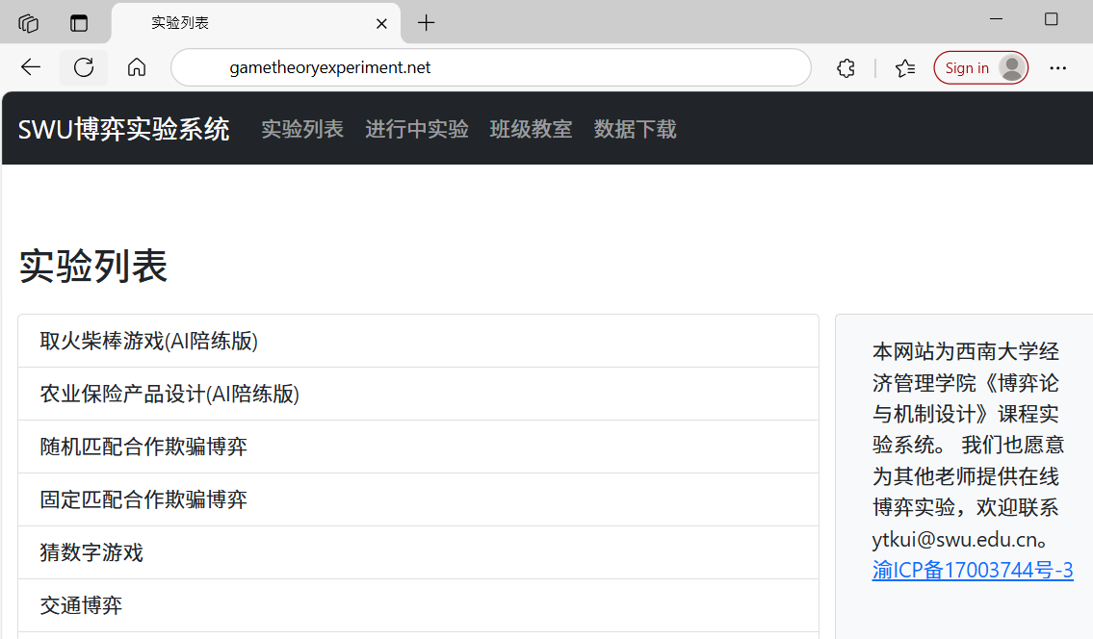The image size is (1093, 639).
Task: Open the browser extensions puzzle icon
Action: coord(846,68)
